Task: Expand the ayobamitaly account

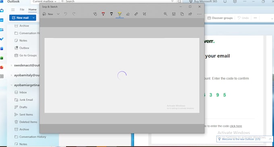Action: pos(11,75)
